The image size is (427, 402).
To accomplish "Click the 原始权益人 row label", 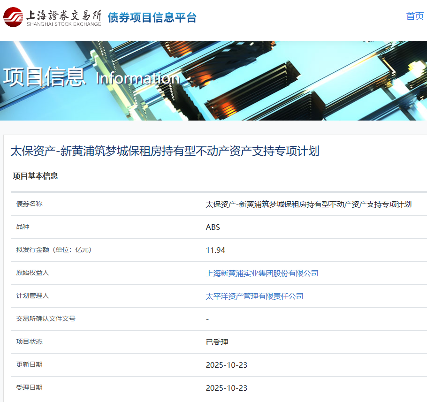I will click(x=32, y=273).
